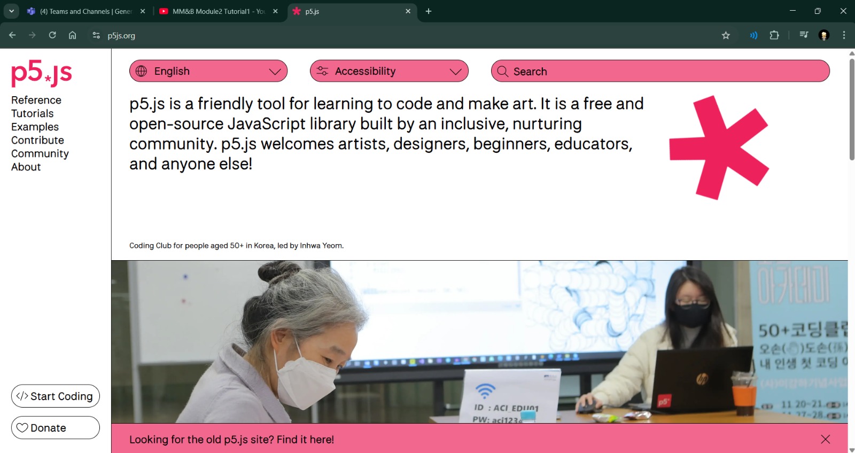Click the heart icon on Donate
855x453 pixels.
pyautogui.click(x=22, y=428)
